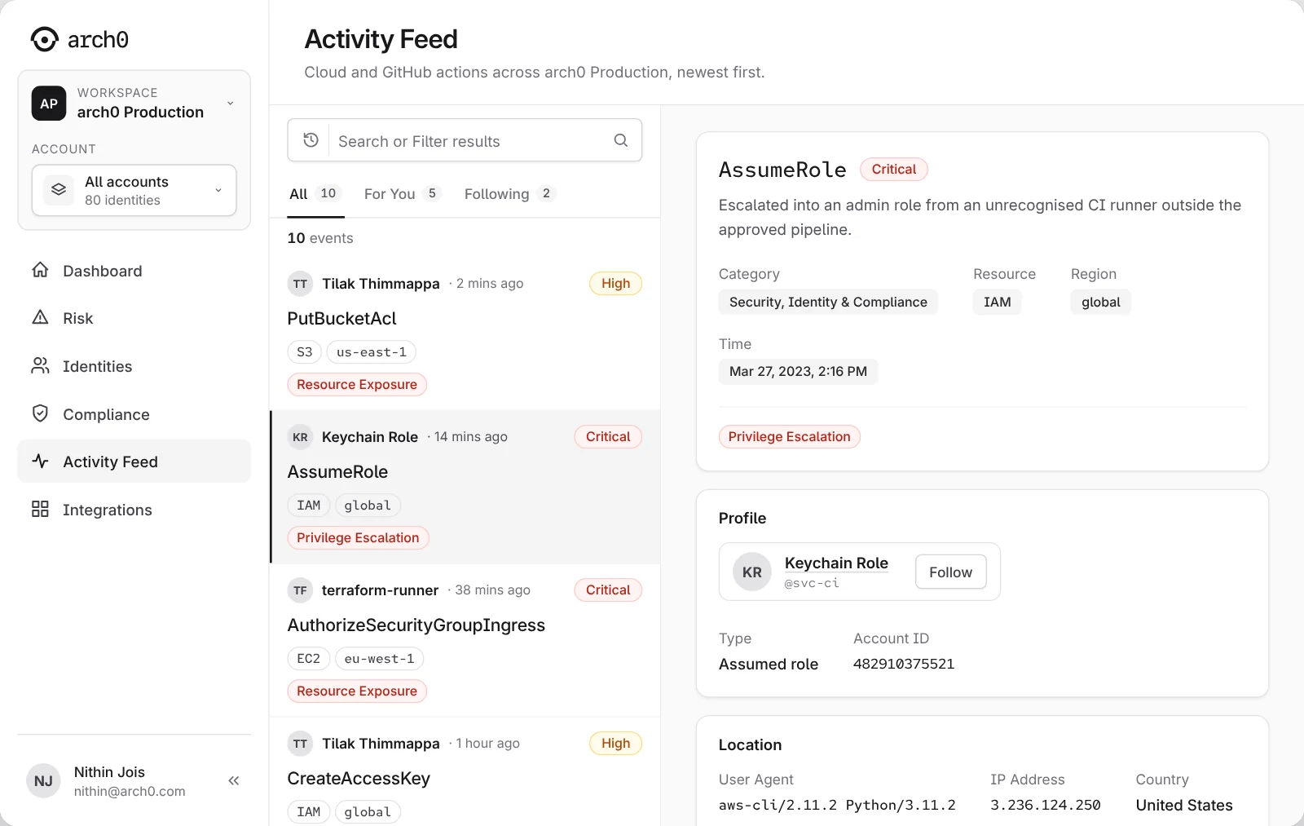Click the Critical badge on terraform-runner event
Viewport: 1304px width, 826px height.
tap(608, 590)
